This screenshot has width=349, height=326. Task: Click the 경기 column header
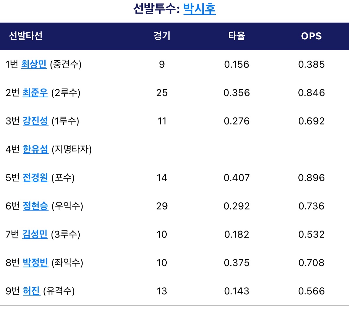[162, 36]
